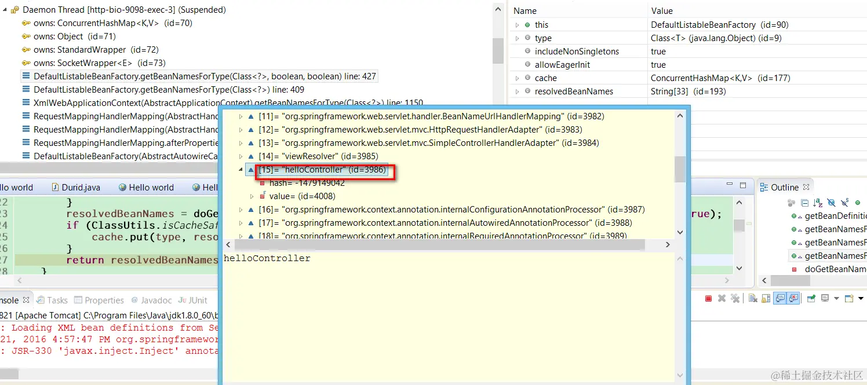867x385 pixels.
Task: Click the Open Console icon
Action: [x=849, y=298]
